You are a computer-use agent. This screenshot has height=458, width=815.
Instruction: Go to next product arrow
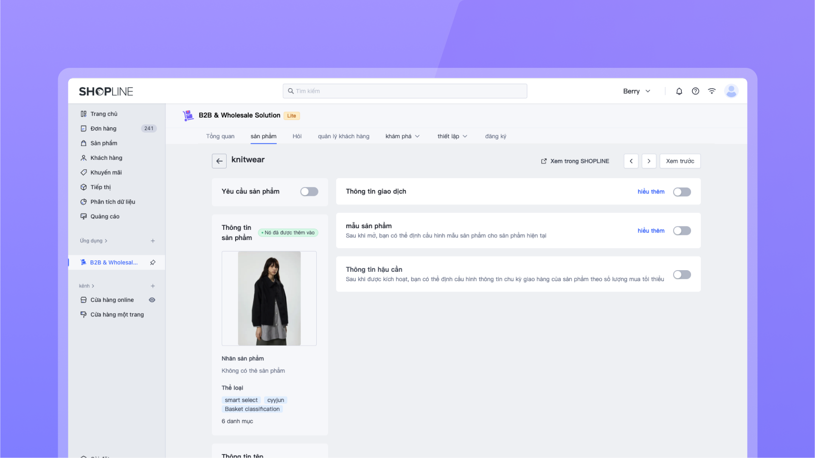tap(649, 161)
